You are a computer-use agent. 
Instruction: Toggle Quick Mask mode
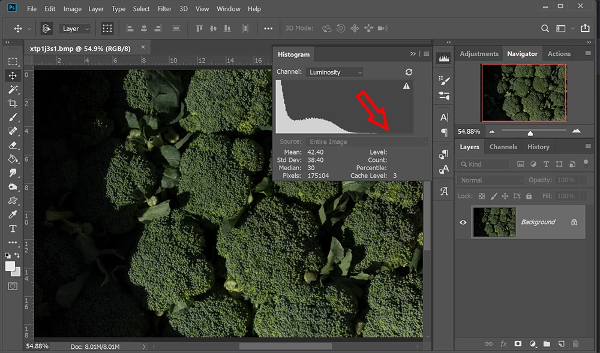[x=13, y=286]
